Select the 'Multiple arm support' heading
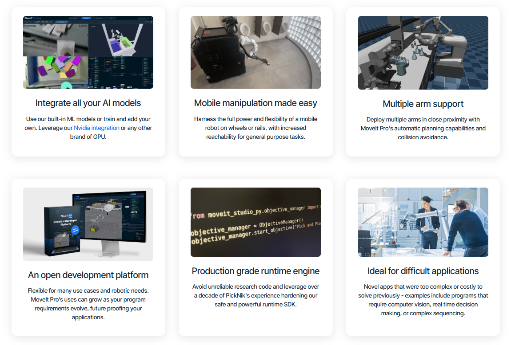Viewport: 511px width, 345px height. (x=423, y=104)
